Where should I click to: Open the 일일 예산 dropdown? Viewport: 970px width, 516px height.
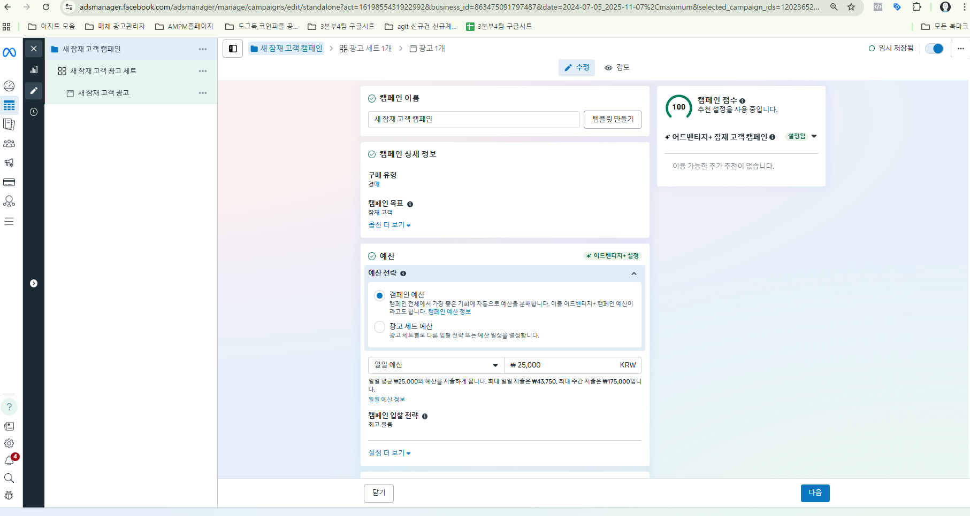[436, 365]
